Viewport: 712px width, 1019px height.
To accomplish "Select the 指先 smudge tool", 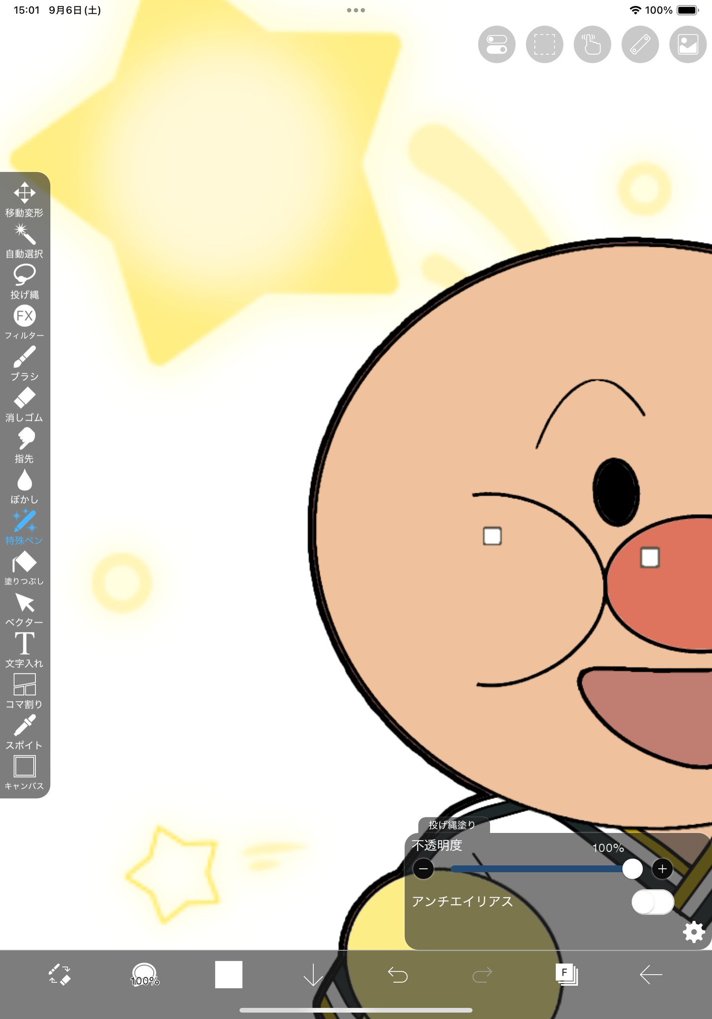I will coord(24,446).
